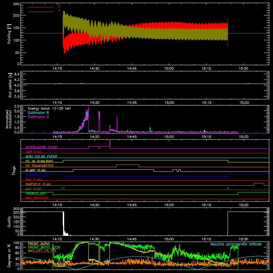The width and height of the screenshot is (273, 273).
Task: Click the Y legend label in Pointing plot
Action: [59, 11]
